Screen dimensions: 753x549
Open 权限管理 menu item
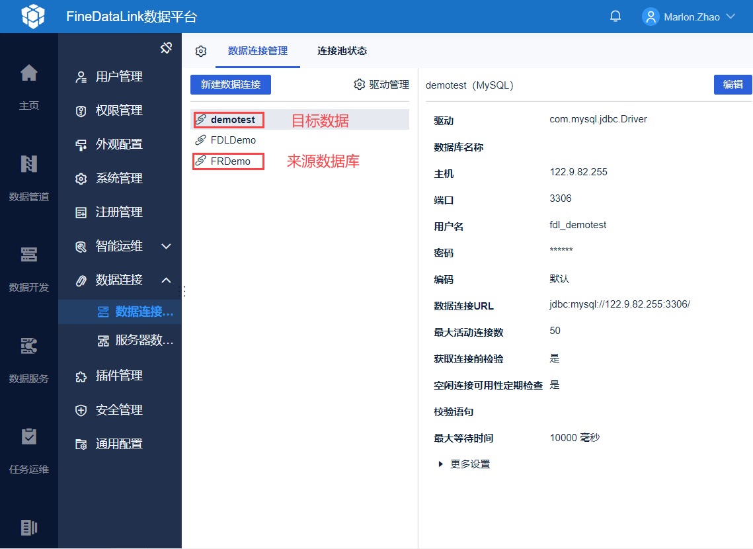click(119, 110)
